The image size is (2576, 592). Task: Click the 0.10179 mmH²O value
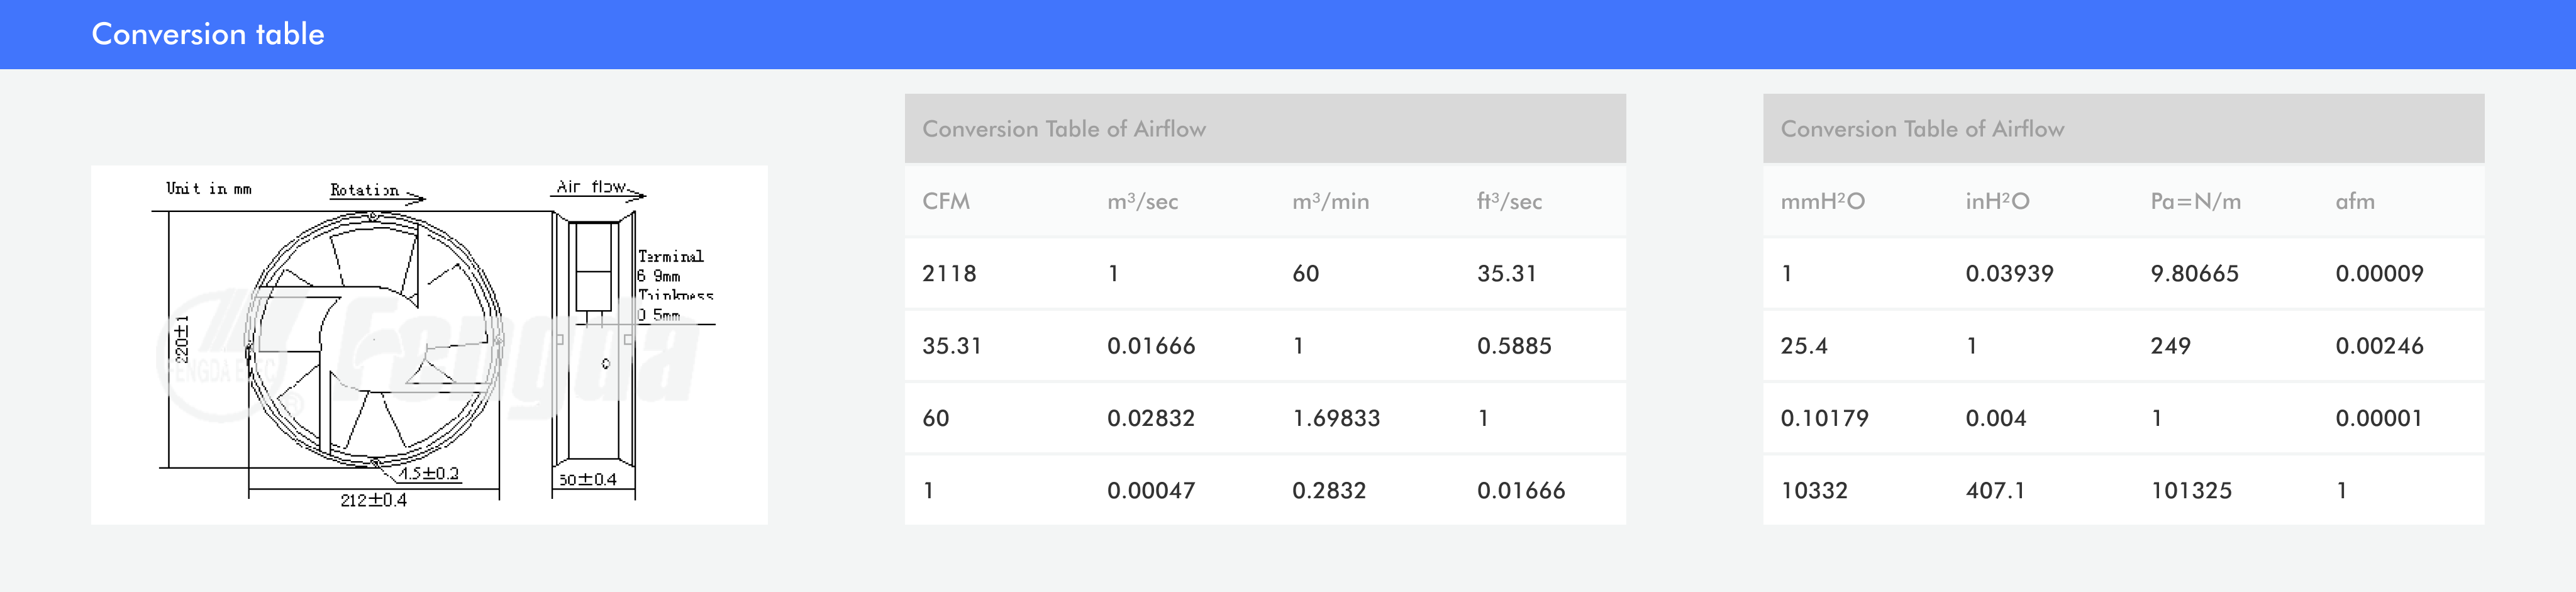(x=1824, y=418)
